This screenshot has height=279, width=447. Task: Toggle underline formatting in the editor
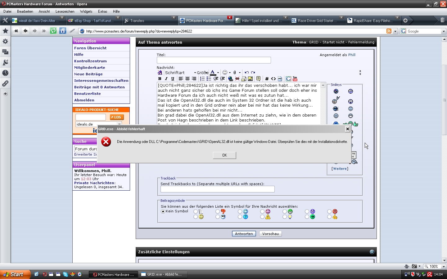pyautogui.click(x=173, y=79)
